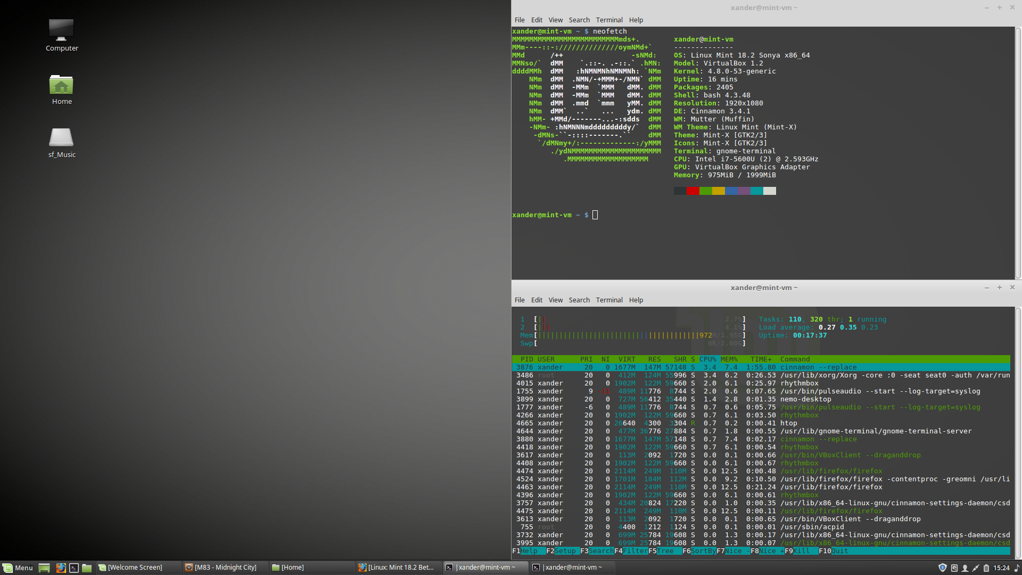Open the panel clock calendar
The height and width of the screenshot is (575, 1022).
pyautogui.click(x=1001, y=568)
